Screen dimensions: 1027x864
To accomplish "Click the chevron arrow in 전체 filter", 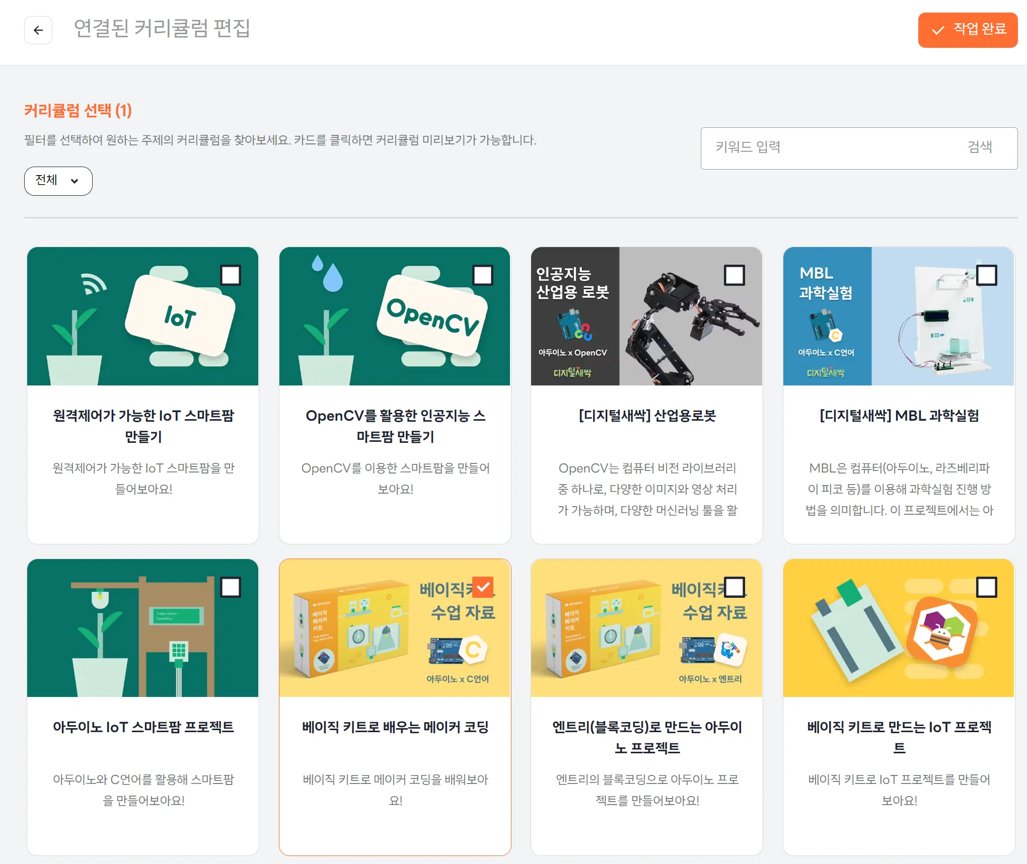I will [75, 181].
